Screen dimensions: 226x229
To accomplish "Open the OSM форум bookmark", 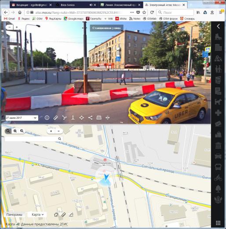I will [168, 18].
